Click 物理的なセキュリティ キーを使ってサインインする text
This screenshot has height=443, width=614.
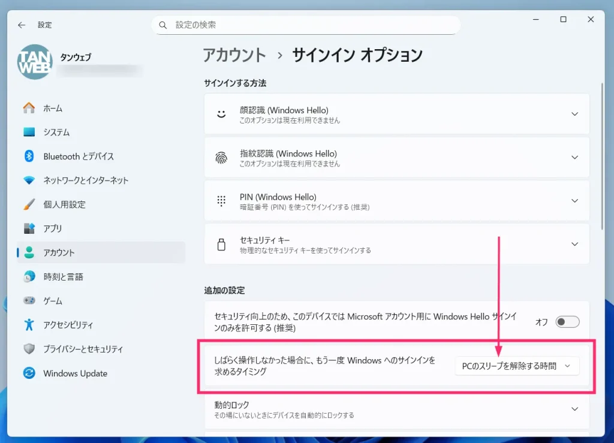tap(305, 251)
